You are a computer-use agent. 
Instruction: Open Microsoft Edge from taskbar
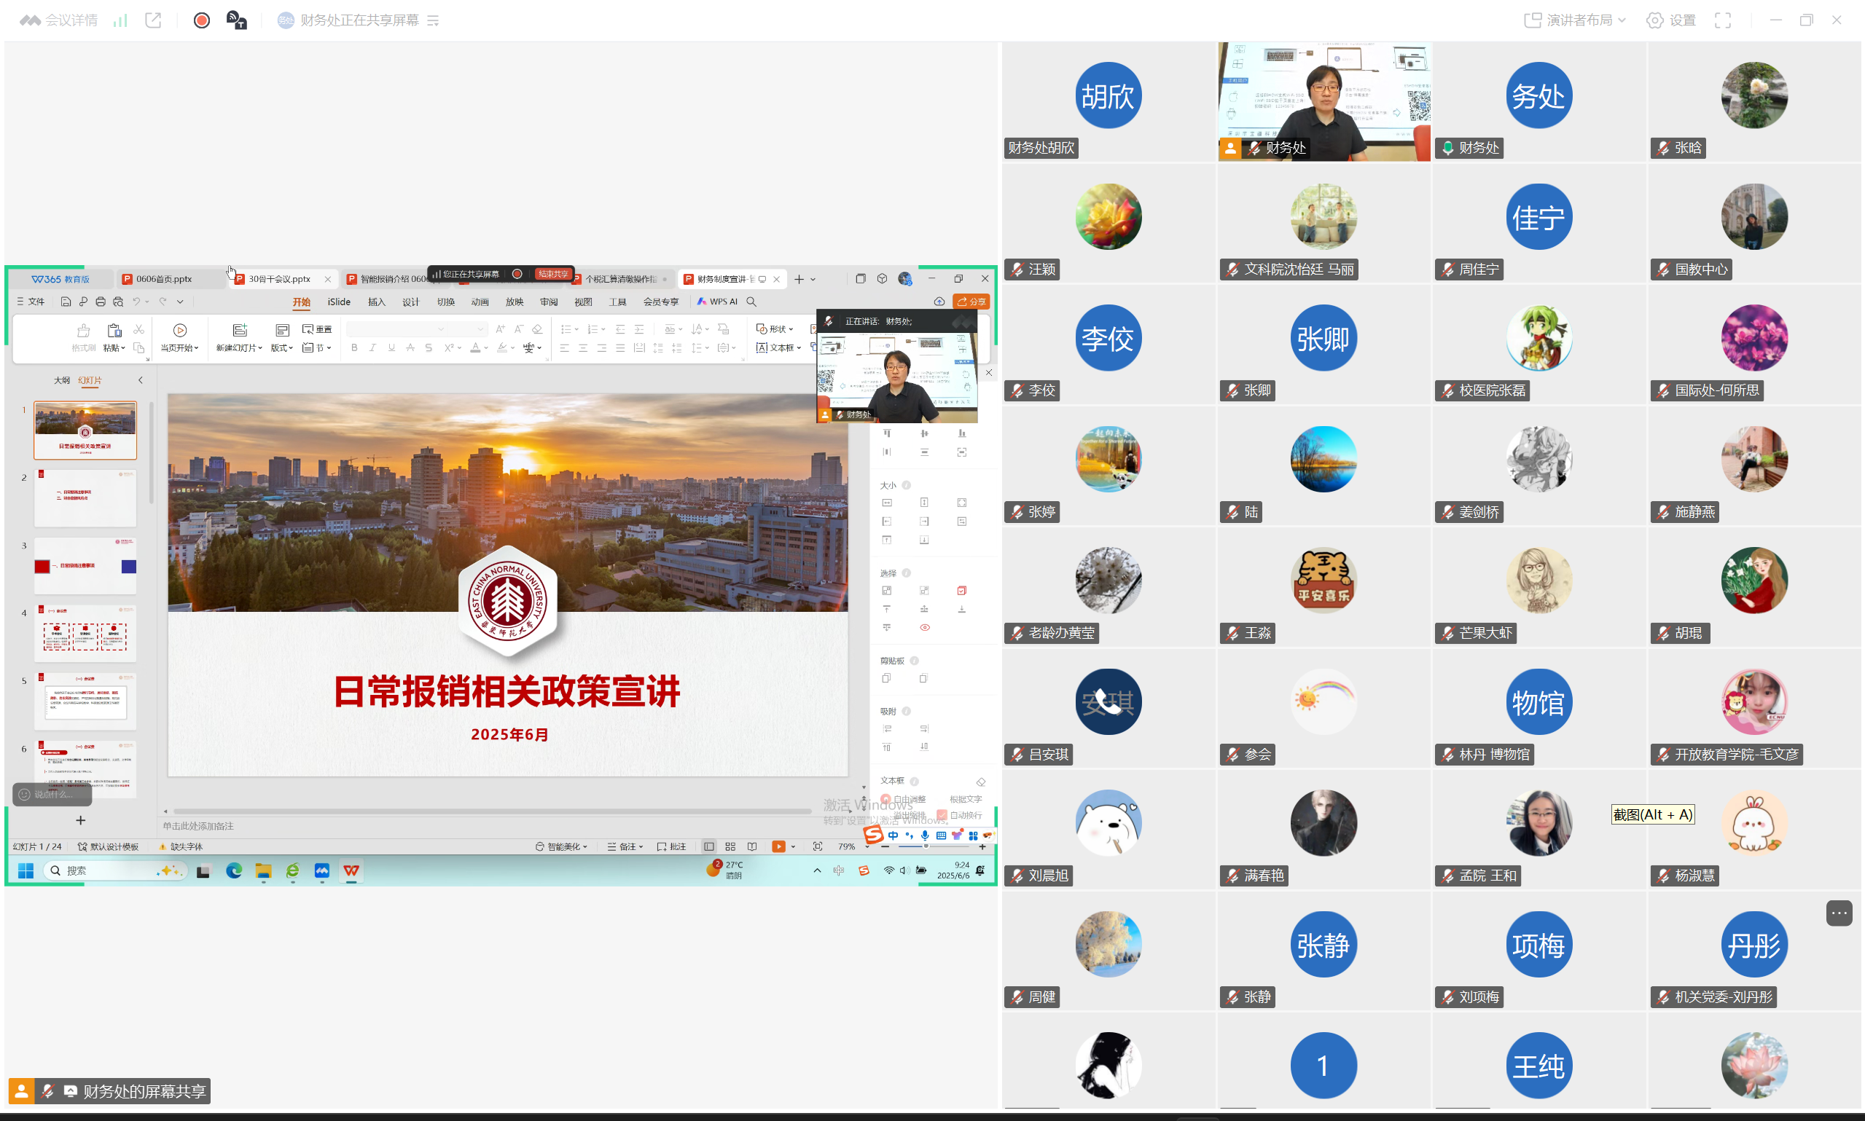click(233, 871)
